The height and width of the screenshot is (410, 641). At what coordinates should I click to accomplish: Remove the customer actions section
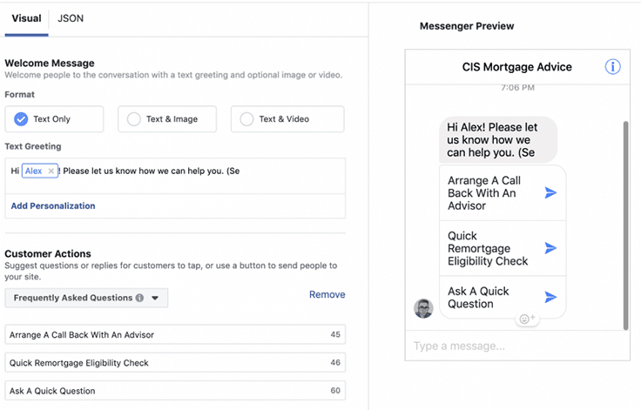327,295
